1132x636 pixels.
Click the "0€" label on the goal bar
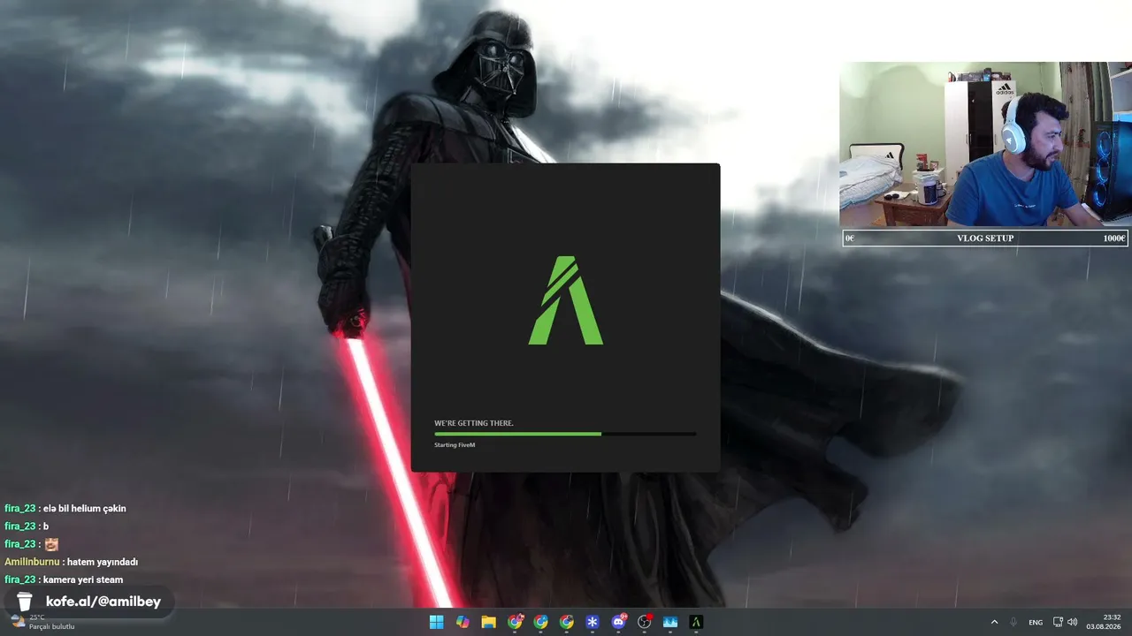[x=850, y=238]
